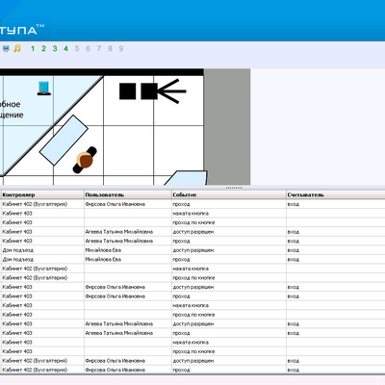Switch to plan number 4

(65, 48)
